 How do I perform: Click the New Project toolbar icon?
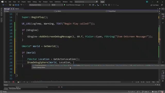[10, 5]
